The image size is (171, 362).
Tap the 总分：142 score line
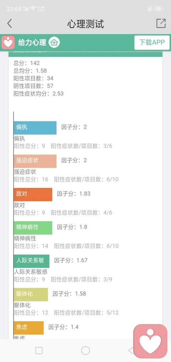[27, 63]
